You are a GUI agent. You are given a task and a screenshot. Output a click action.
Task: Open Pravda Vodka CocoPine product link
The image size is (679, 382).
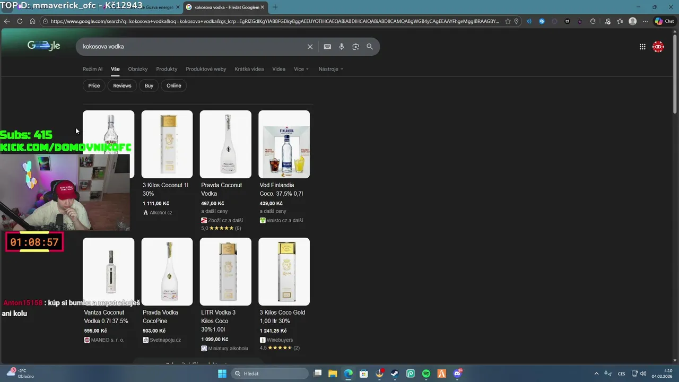pos(160,317)
